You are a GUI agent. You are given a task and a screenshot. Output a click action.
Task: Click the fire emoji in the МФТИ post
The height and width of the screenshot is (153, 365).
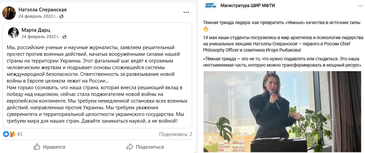pos(206,29)
